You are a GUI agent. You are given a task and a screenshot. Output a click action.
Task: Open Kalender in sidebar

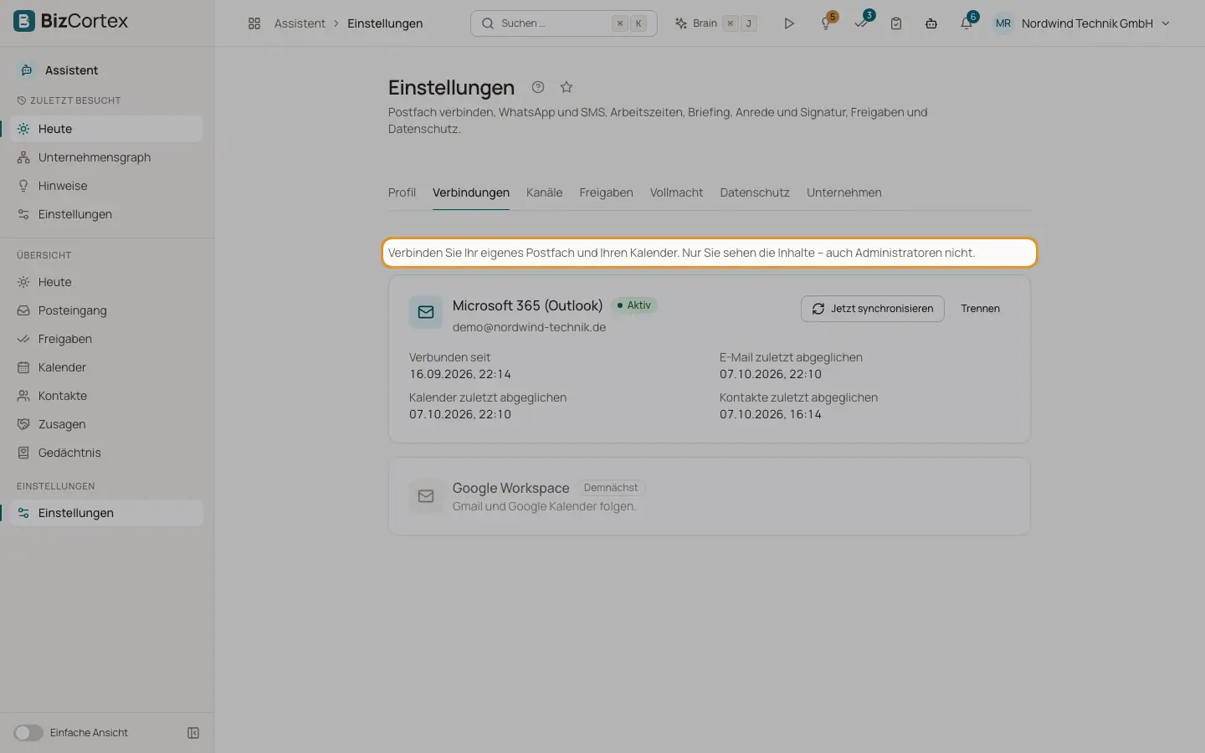coord(107,367)
